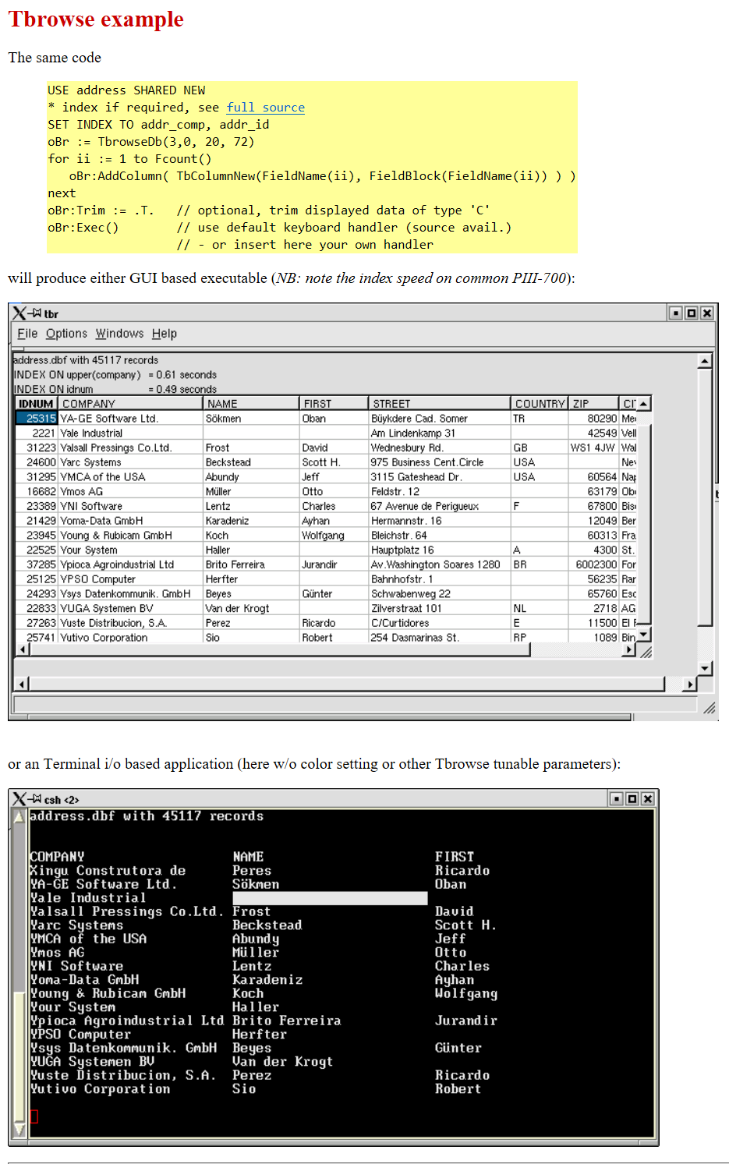Click the tbr outer vertical scrollbar thumb
The height and width of the screenshot is (1164, 729).
click(x=705, y=497)
